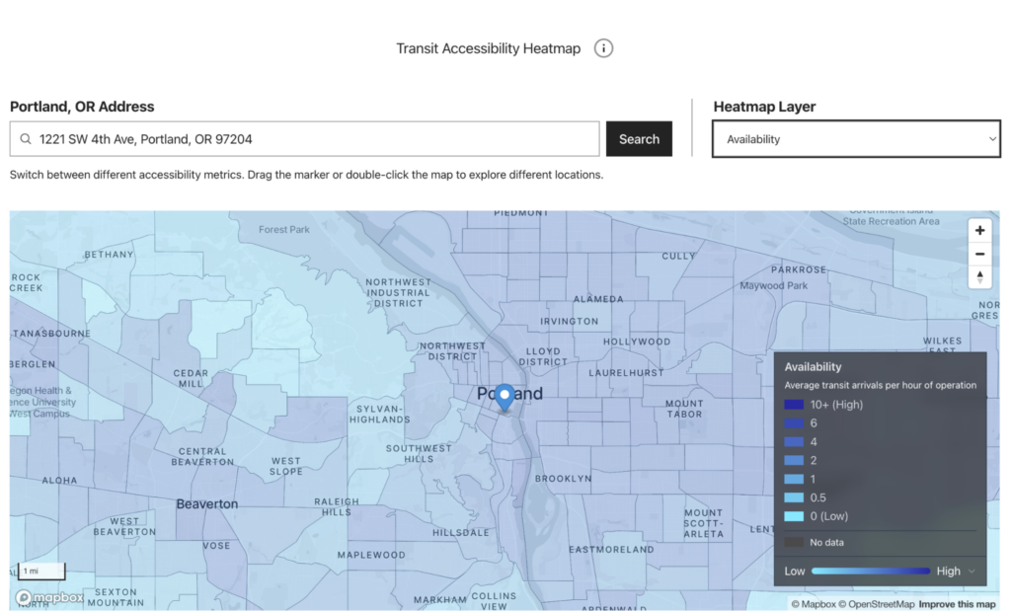Click the MOUNT SCOTT-ARLETA map label

point(703,523)
